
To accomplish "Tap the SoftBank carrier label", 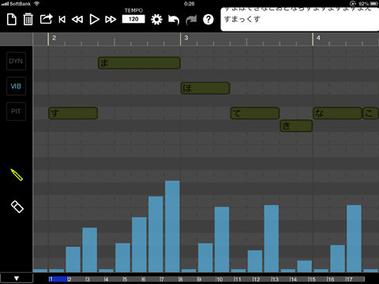I will click(x=20, y=4).
